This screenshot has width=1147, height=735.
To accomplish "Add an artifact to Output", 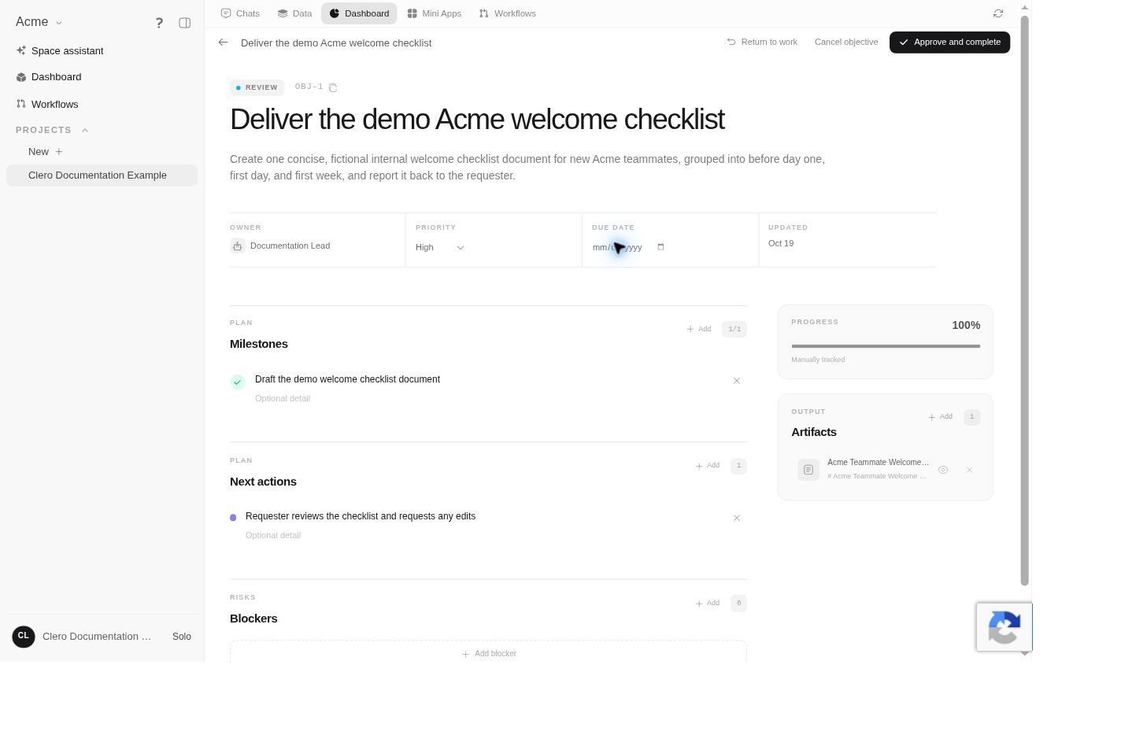I will pos(941,417).
